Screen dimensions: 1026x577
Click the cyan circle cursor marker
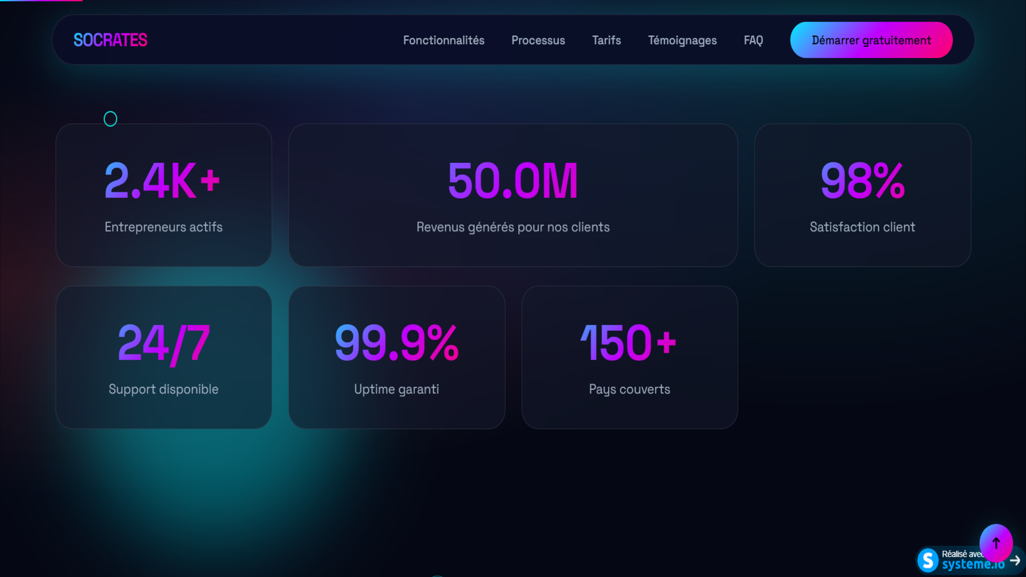(x=110, y=119)
